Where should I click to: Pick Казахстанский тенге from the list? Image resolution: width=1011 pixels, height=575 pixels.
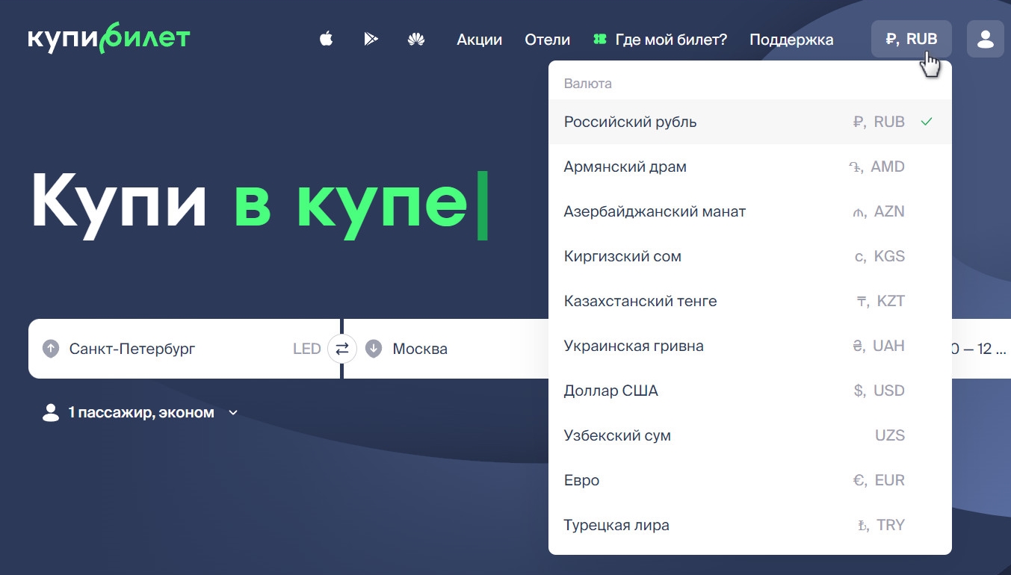[x=749, y=301]
